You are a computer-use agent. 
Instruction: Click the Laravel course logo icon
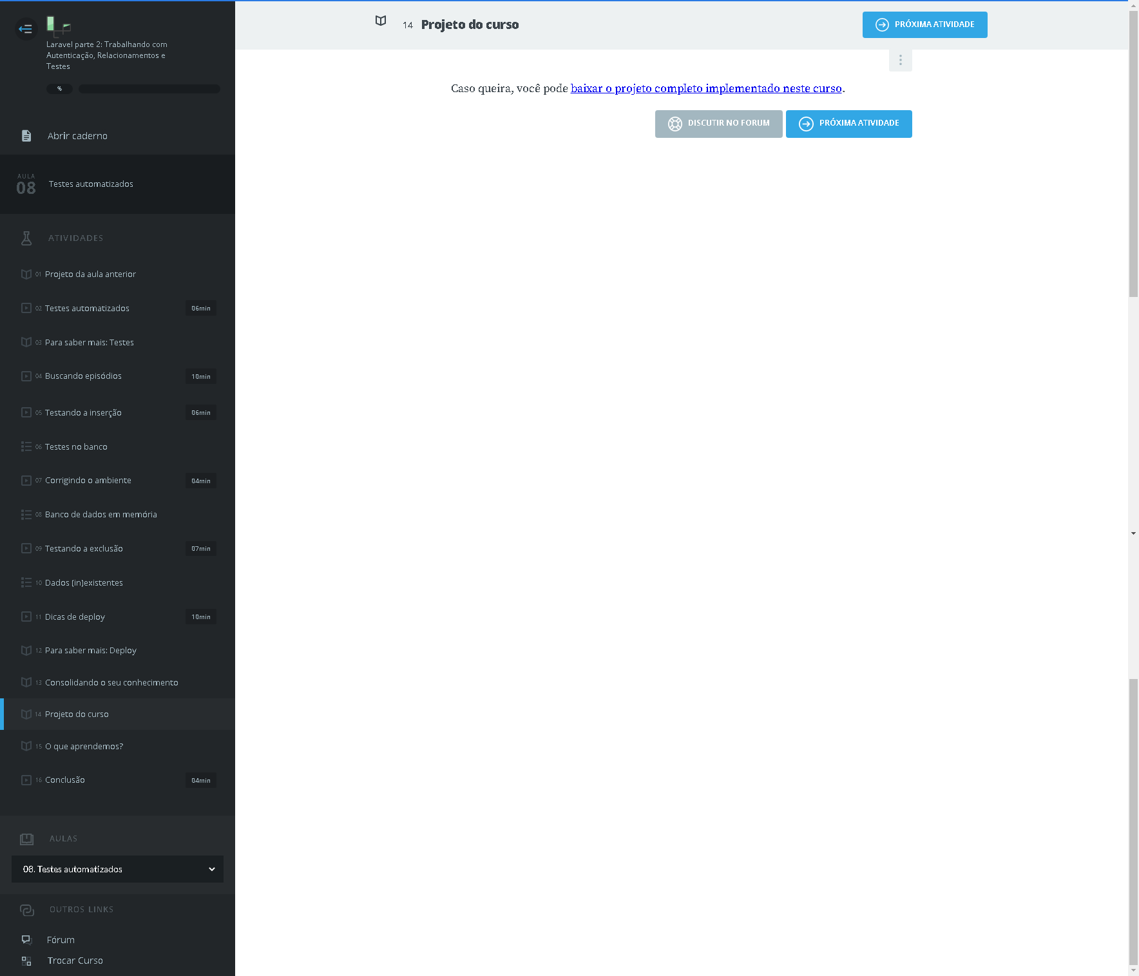(58, 26)
